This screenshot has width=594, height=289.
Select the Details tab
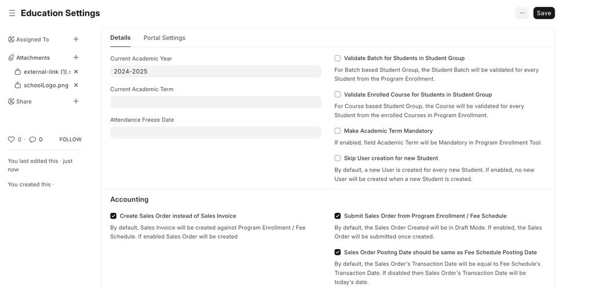point(120,38)
